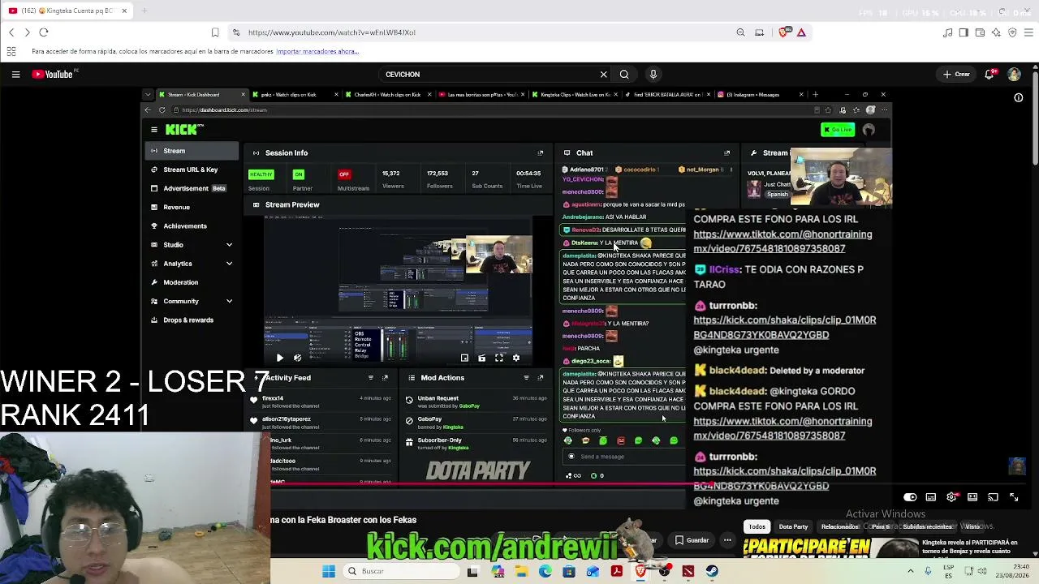Bookmark this page in address bar
This screenshot has width=1039, height=584.
tap(215, 32)
